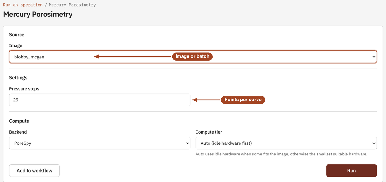The image size is (386, 182).
Task: Click the Add to workflow button
Action: [34, 171]
